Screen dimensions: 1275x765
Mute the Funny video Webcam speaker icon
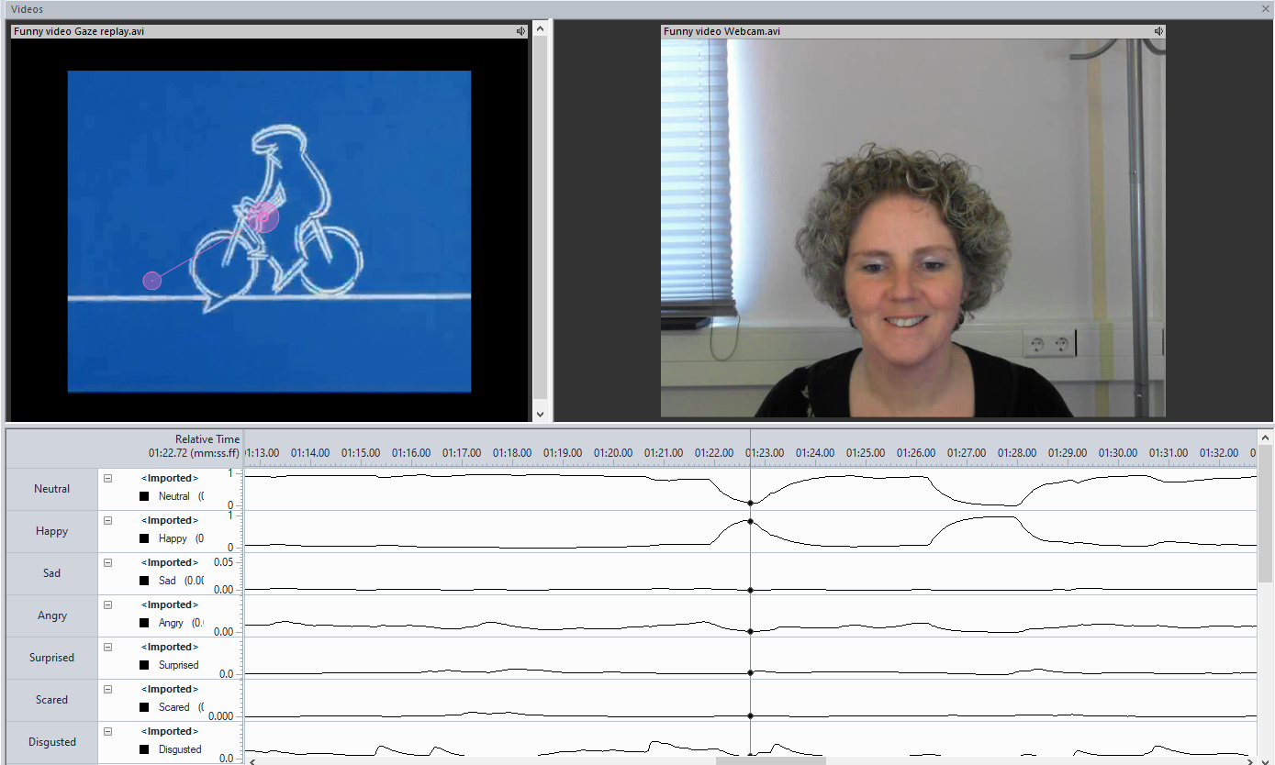(x=1158, y=31)
